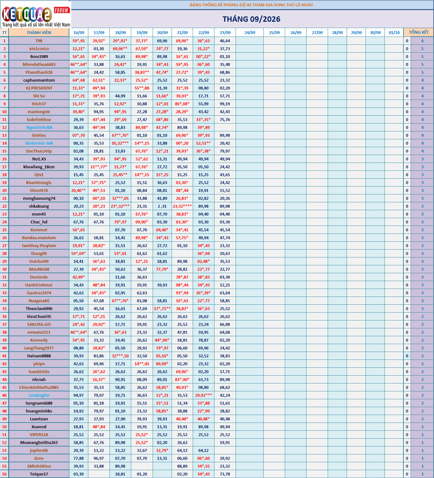Image resolution: width=434 pixels, height=478 pixels.
Task: Select the 28/09 column header
Action: tap(337, 32)
